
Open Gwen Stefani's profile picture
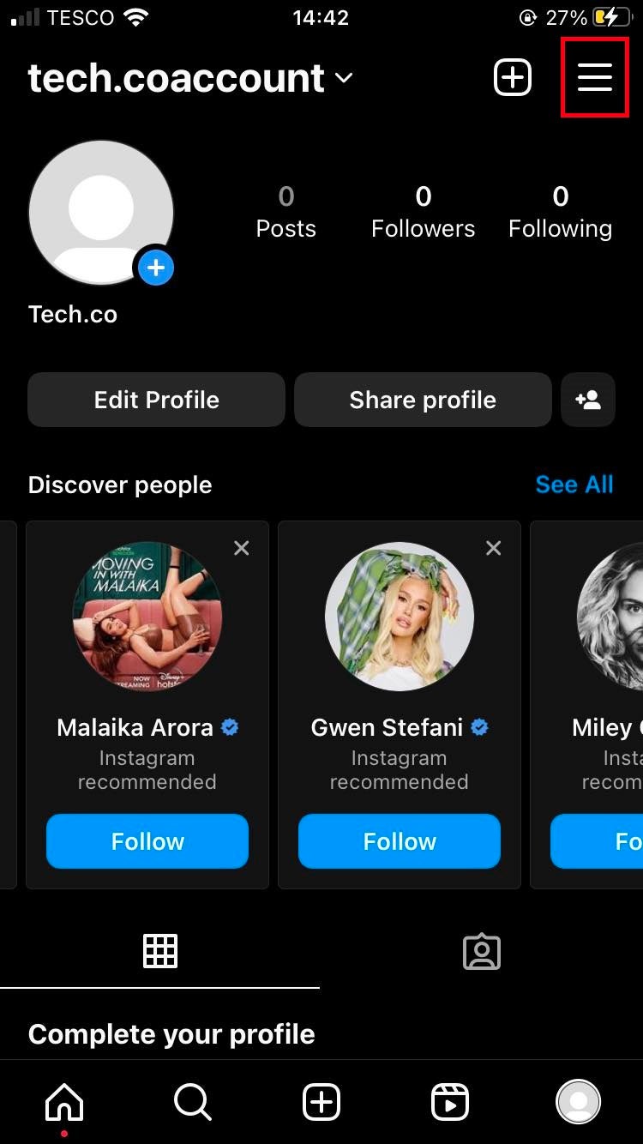pyautogui.click(x=400, y=617)
